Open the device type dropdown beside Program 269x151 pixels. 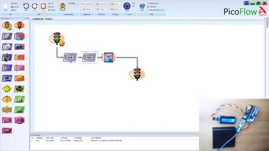72,3
